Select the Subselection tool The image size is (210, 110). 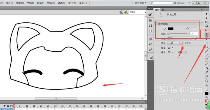click(x=206, y=18)
